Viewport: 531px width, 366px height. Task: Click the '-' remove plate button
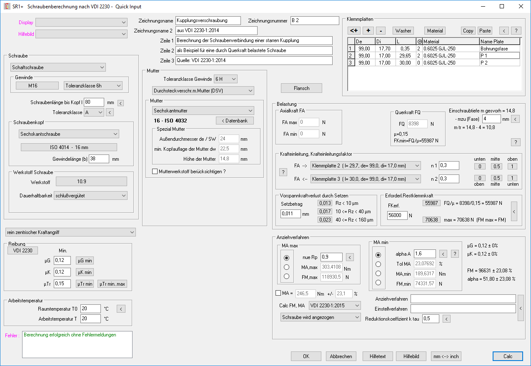click(x=381, y=30)
